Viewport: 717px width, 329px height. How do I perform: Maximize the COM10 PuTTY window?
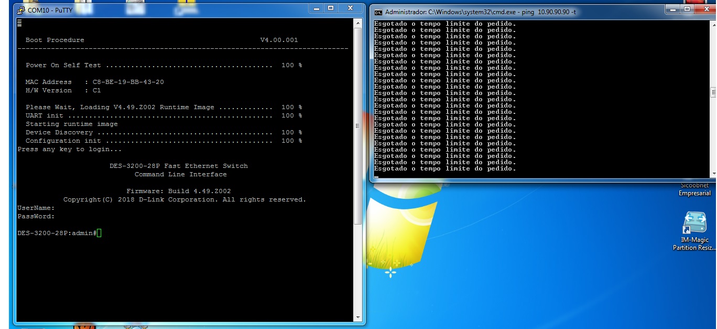[331, 8]
